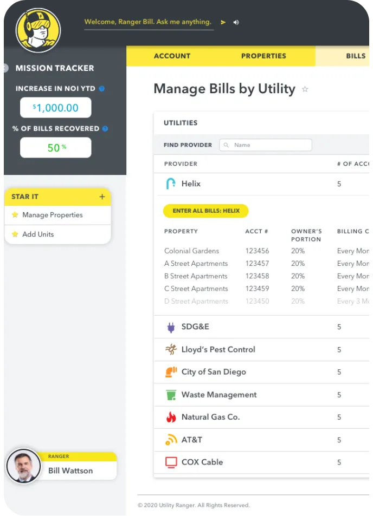Click the Lloyd's Pest Control bug icon
This screenshot has height=516, width=373.
coord(171,349)
